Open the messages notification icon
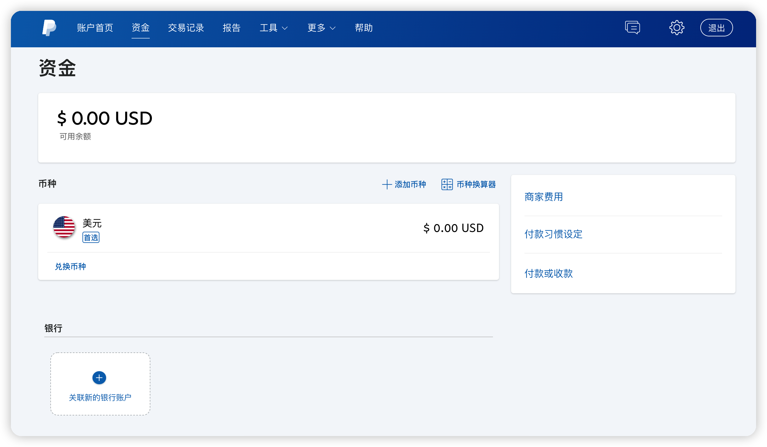 [632, 28]
